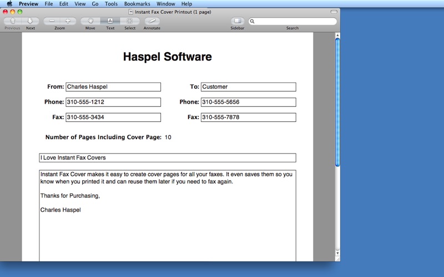Screen dimensions: 444x277
Task: Close the Preview window with red button
Action: pos(5,12)
